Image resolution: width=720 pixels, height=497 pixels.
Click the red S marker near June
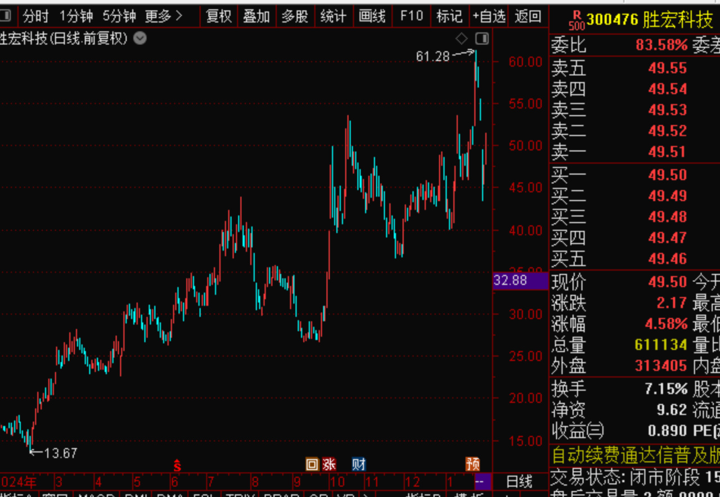point(177,465)
